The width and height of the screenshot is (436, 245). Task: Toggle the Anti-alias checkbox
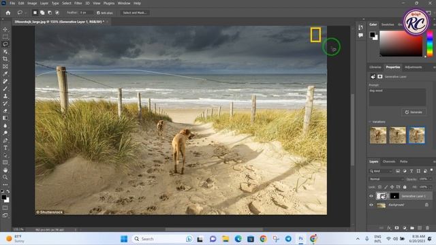pos(98,13)
